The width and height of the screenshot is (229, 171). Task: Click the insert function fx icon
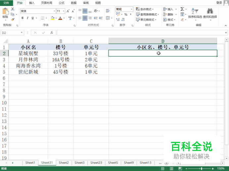52,33
